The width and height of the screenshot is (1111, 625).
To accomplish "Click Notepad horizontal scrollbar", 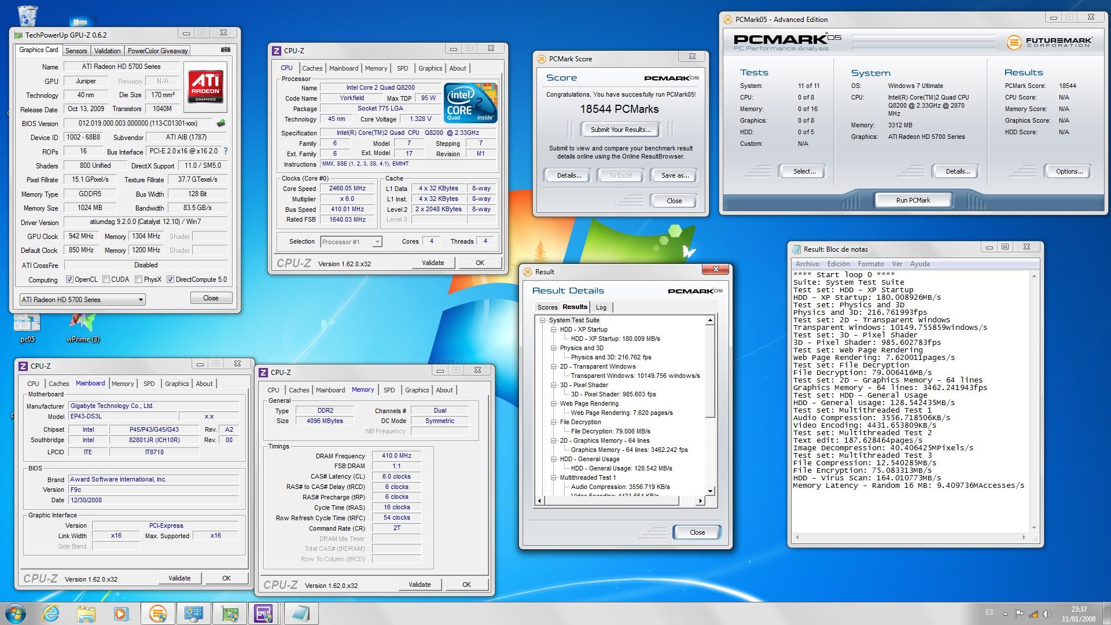I will 911,538.
